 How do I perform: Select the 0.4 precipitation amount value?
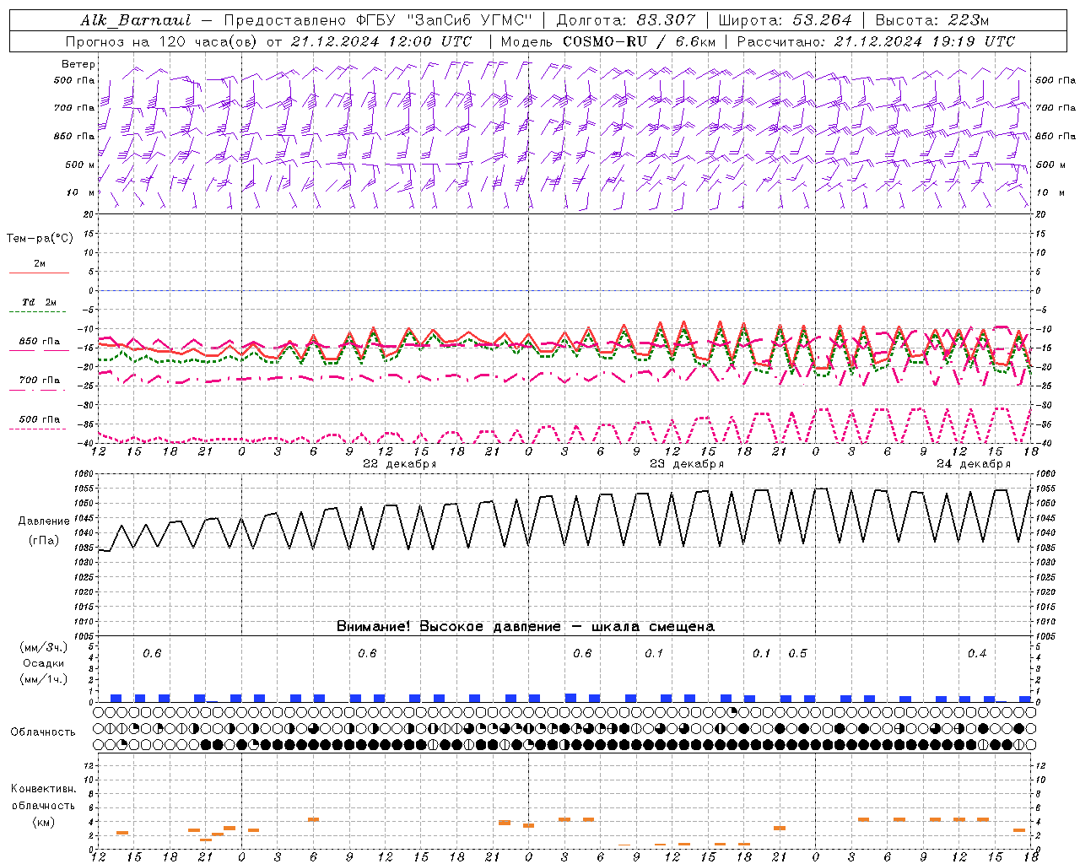[x=977, y=653]
